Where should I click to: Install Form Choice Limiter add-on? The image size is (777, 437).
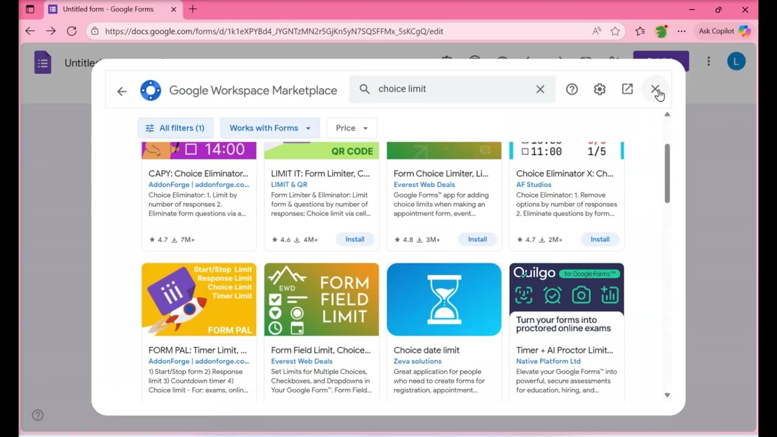pyautogui.click(x=478, y=239)
